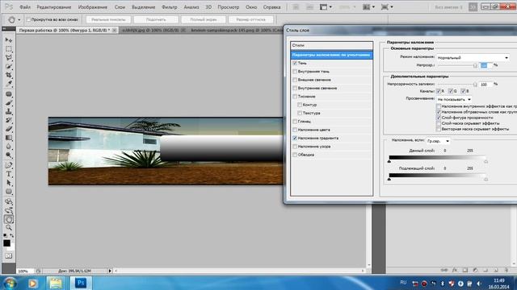This screenshot has height=290, width=517.
Task: Select the Type tool
Action: tap(9, 174)
